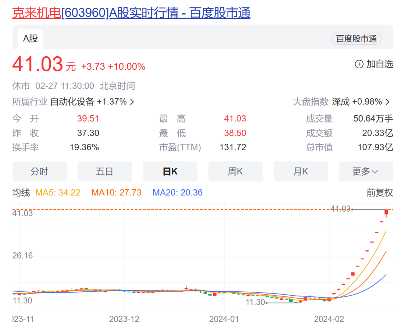Click the 成交额 value 20.33亿

click(x=378, y=133)
